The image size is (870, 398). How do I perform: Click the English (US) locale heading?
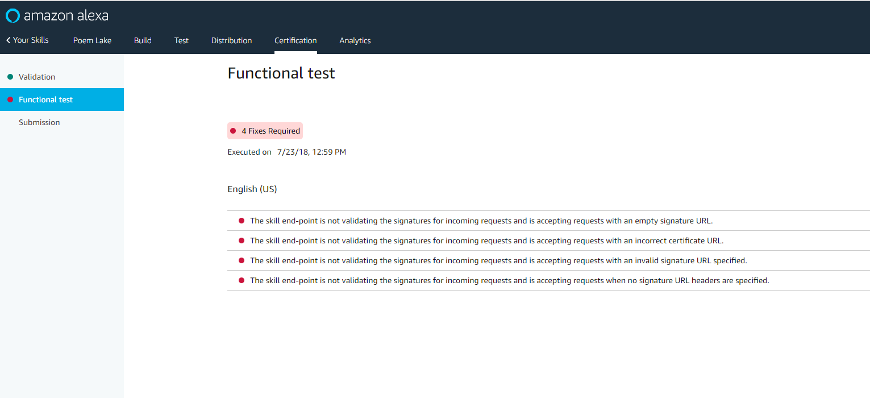[252, 189]
